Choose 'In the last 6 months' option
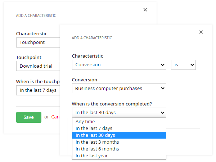The width and height of the screenshot is (216, 162). (x=97, y=149)
